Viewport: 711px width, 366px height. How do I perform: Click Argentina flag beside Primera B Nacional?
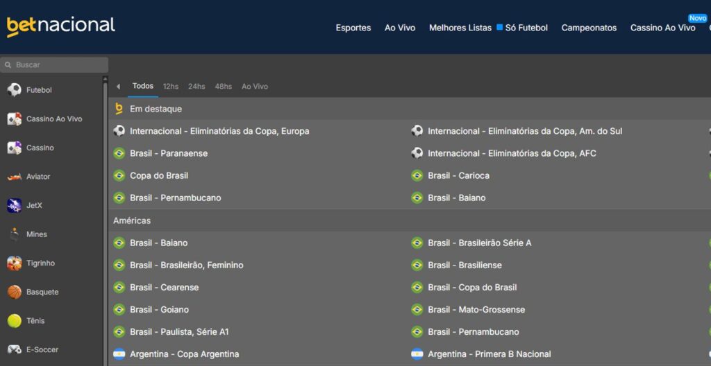417,354
